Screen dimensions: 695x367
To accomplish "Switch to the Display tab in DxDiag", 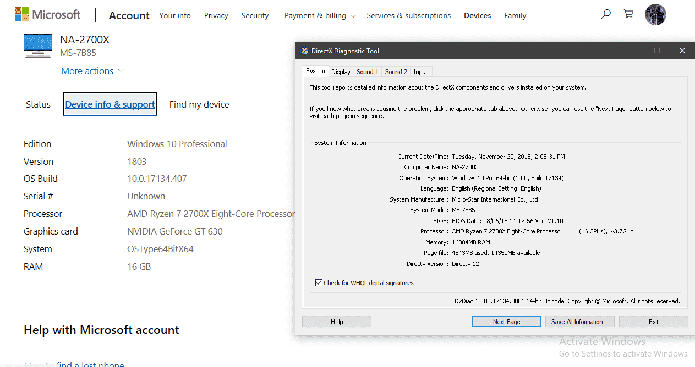I will 341,72.
